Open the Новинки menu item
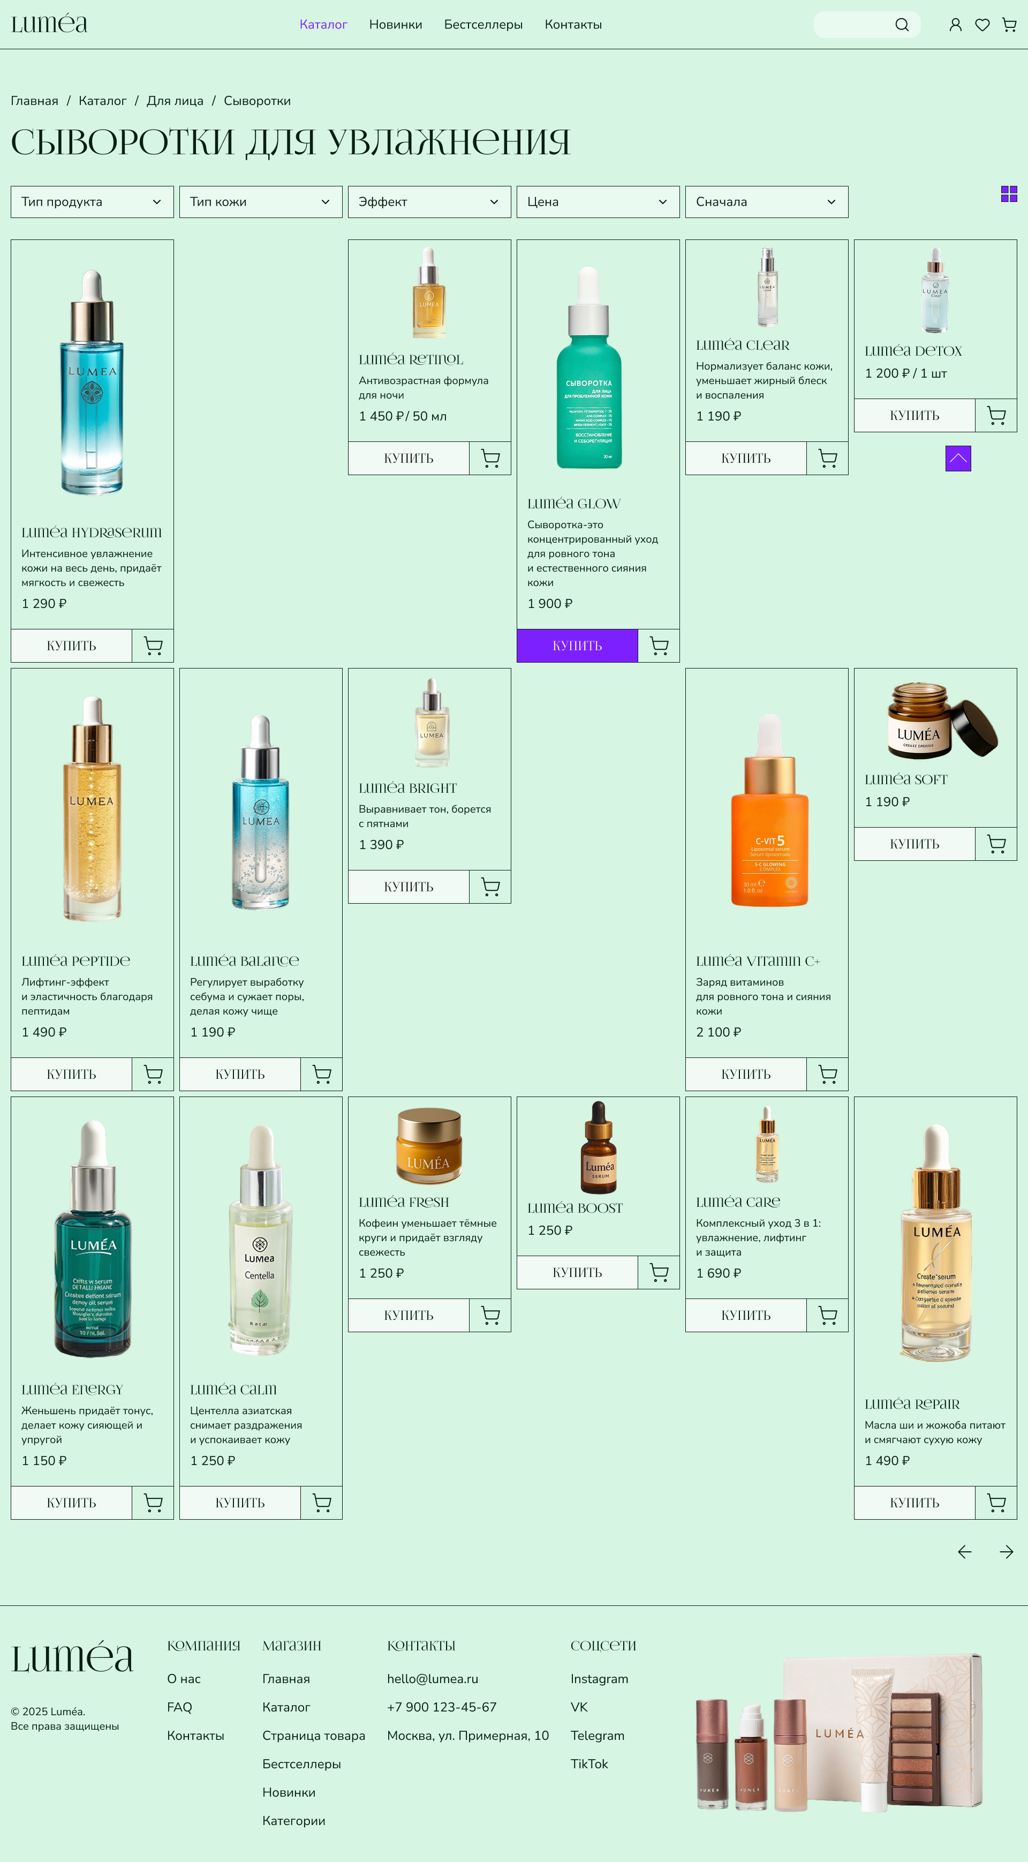The image size is (1028, 1862). 395,25
